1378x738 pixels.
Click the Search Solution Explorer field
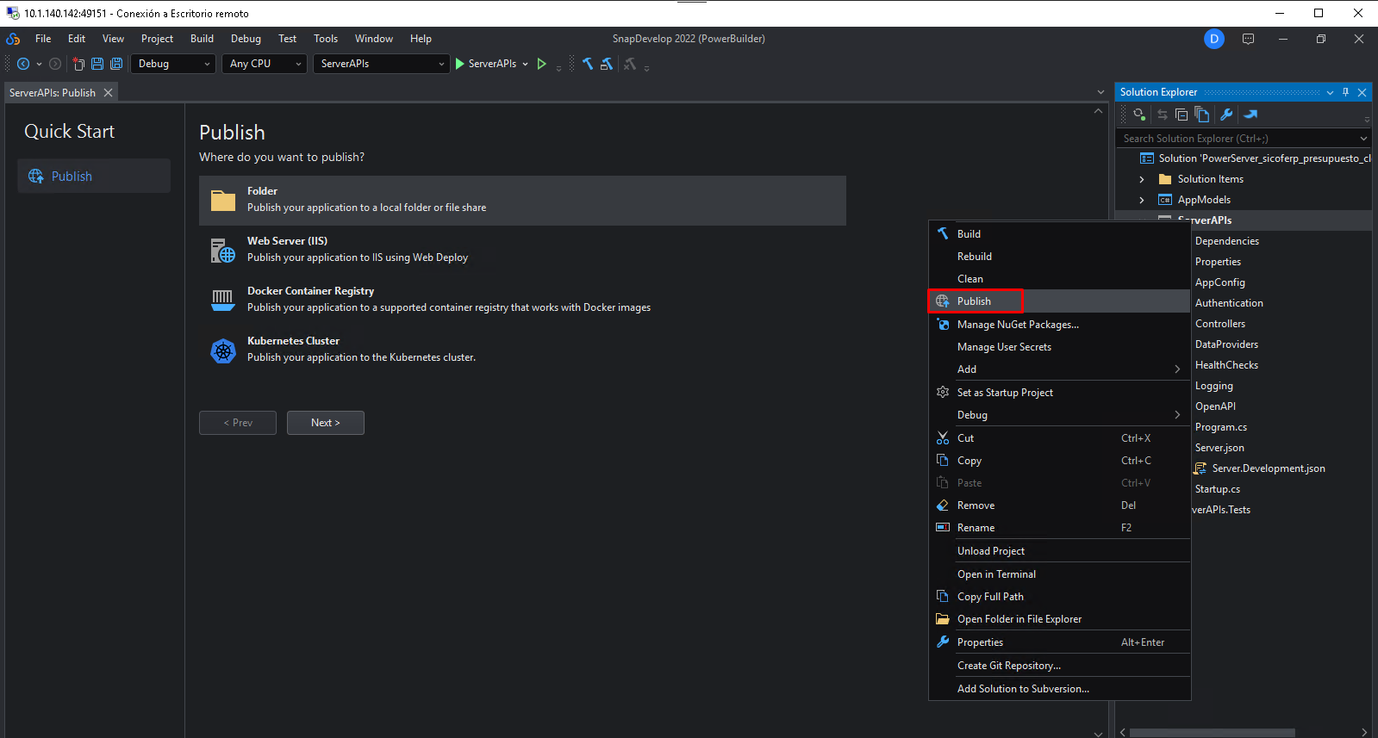coord(1237,139)
